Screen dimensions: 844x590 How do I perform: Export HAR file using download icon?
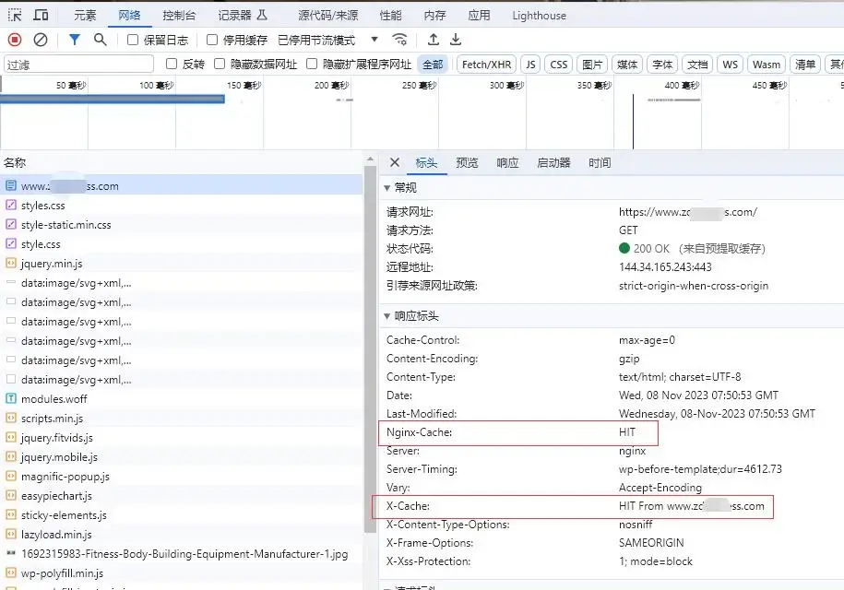point(455,41)
